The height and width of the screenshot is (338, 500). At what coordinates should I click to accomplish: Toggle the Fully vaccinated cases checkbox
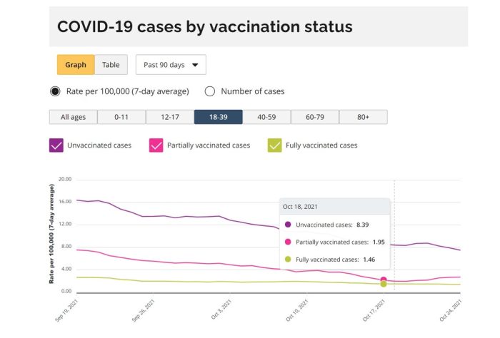[x=274, y=145]
